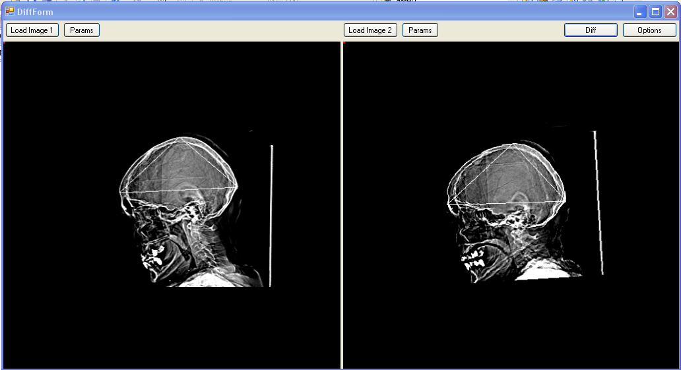The height and width of the screenshot is (370, 681).
Task: Click the left skull X-ray image
Action: (x=172, y=205)
